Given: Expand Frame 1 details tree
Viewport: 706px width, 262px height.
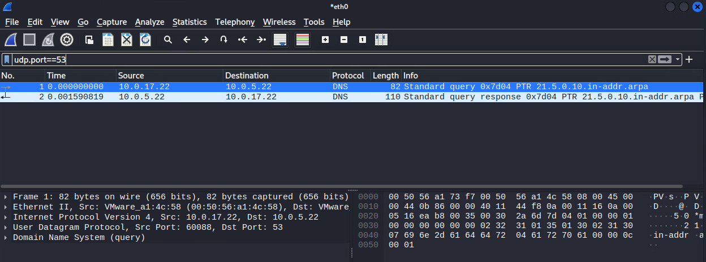Looking at the screenshot, I should (6, 197).
